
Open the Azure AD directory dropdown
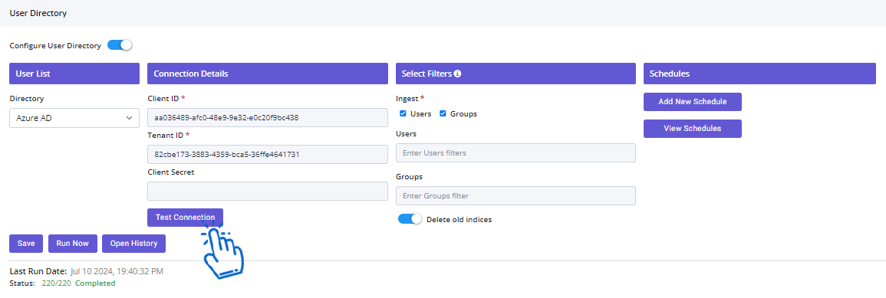pyautogui.click(x=74, y=119)
